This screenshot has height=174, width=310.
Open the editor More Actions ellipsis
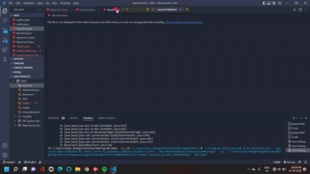coord(306,10)
